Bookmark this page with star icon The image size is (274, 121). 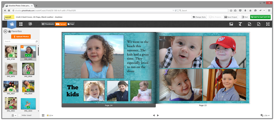click(231, 11)
